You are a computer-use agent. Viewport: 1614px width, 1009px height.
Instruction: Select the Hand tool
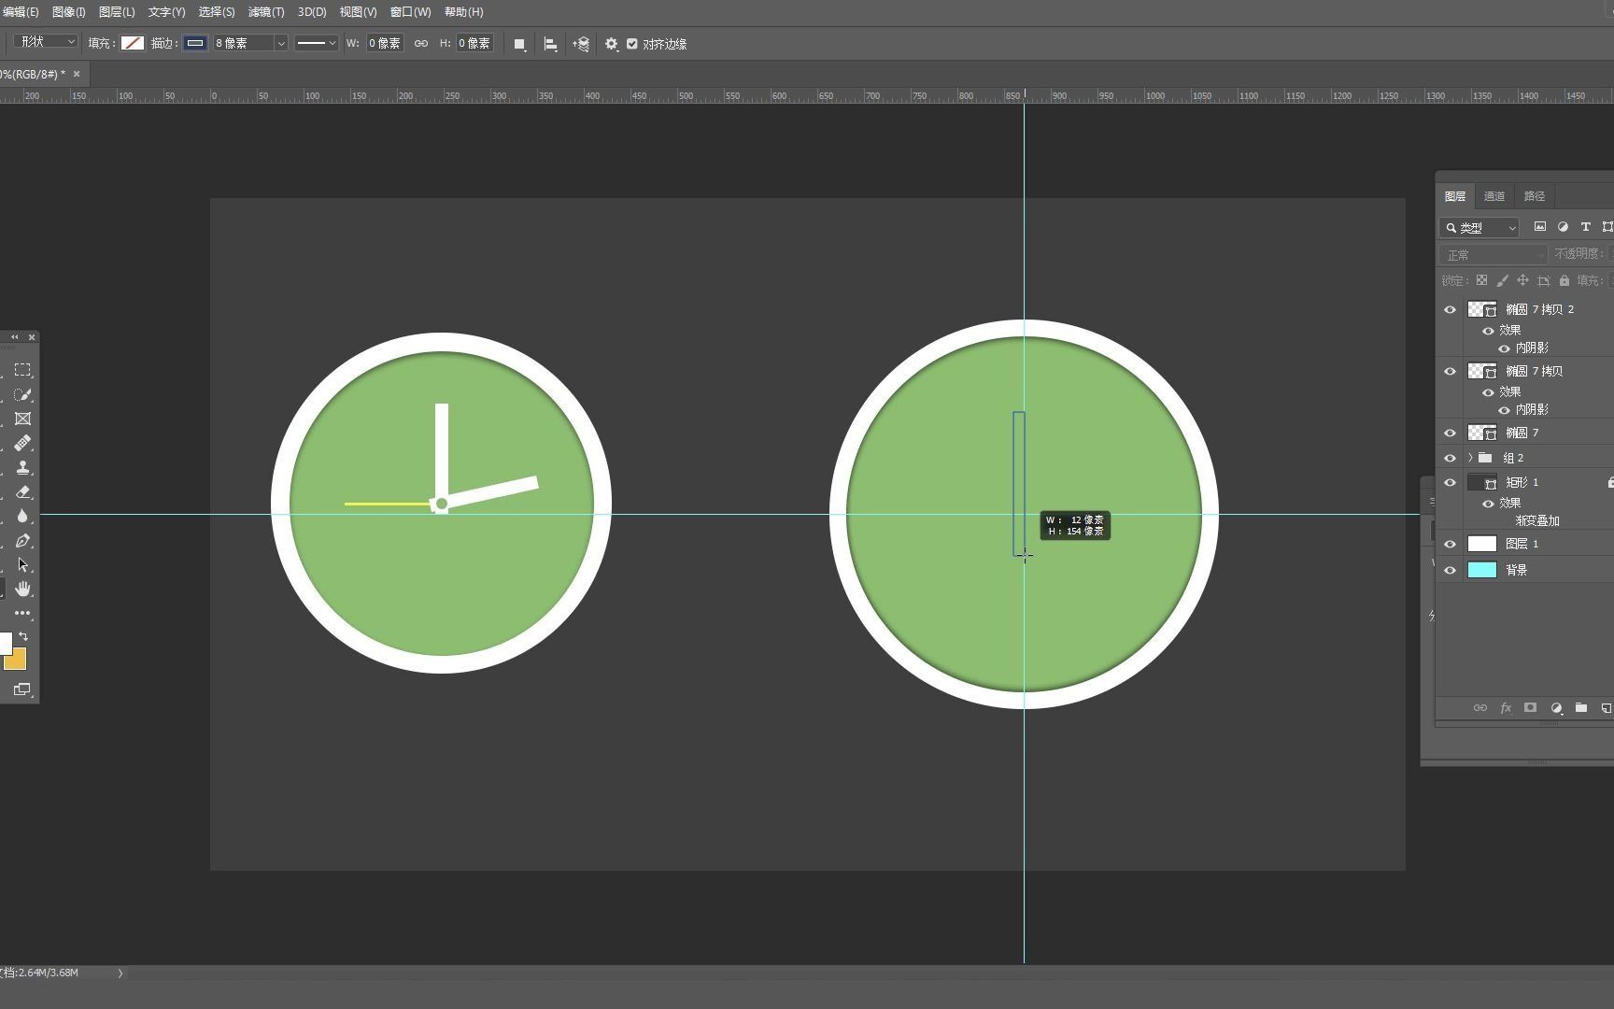coord(22,588)
